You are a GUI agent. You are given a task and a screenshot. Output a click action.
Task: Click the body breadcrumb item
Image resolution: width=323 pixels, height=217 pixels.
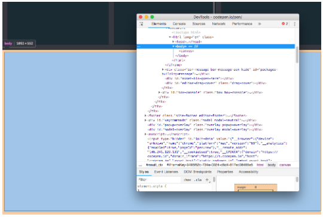(272, 165)
